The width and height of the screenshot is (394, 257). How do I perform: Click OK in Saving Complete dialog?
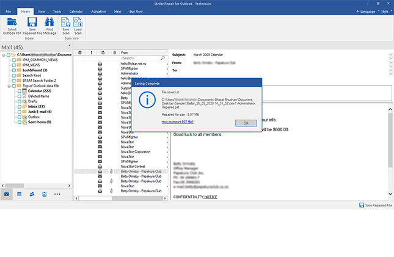246,123
